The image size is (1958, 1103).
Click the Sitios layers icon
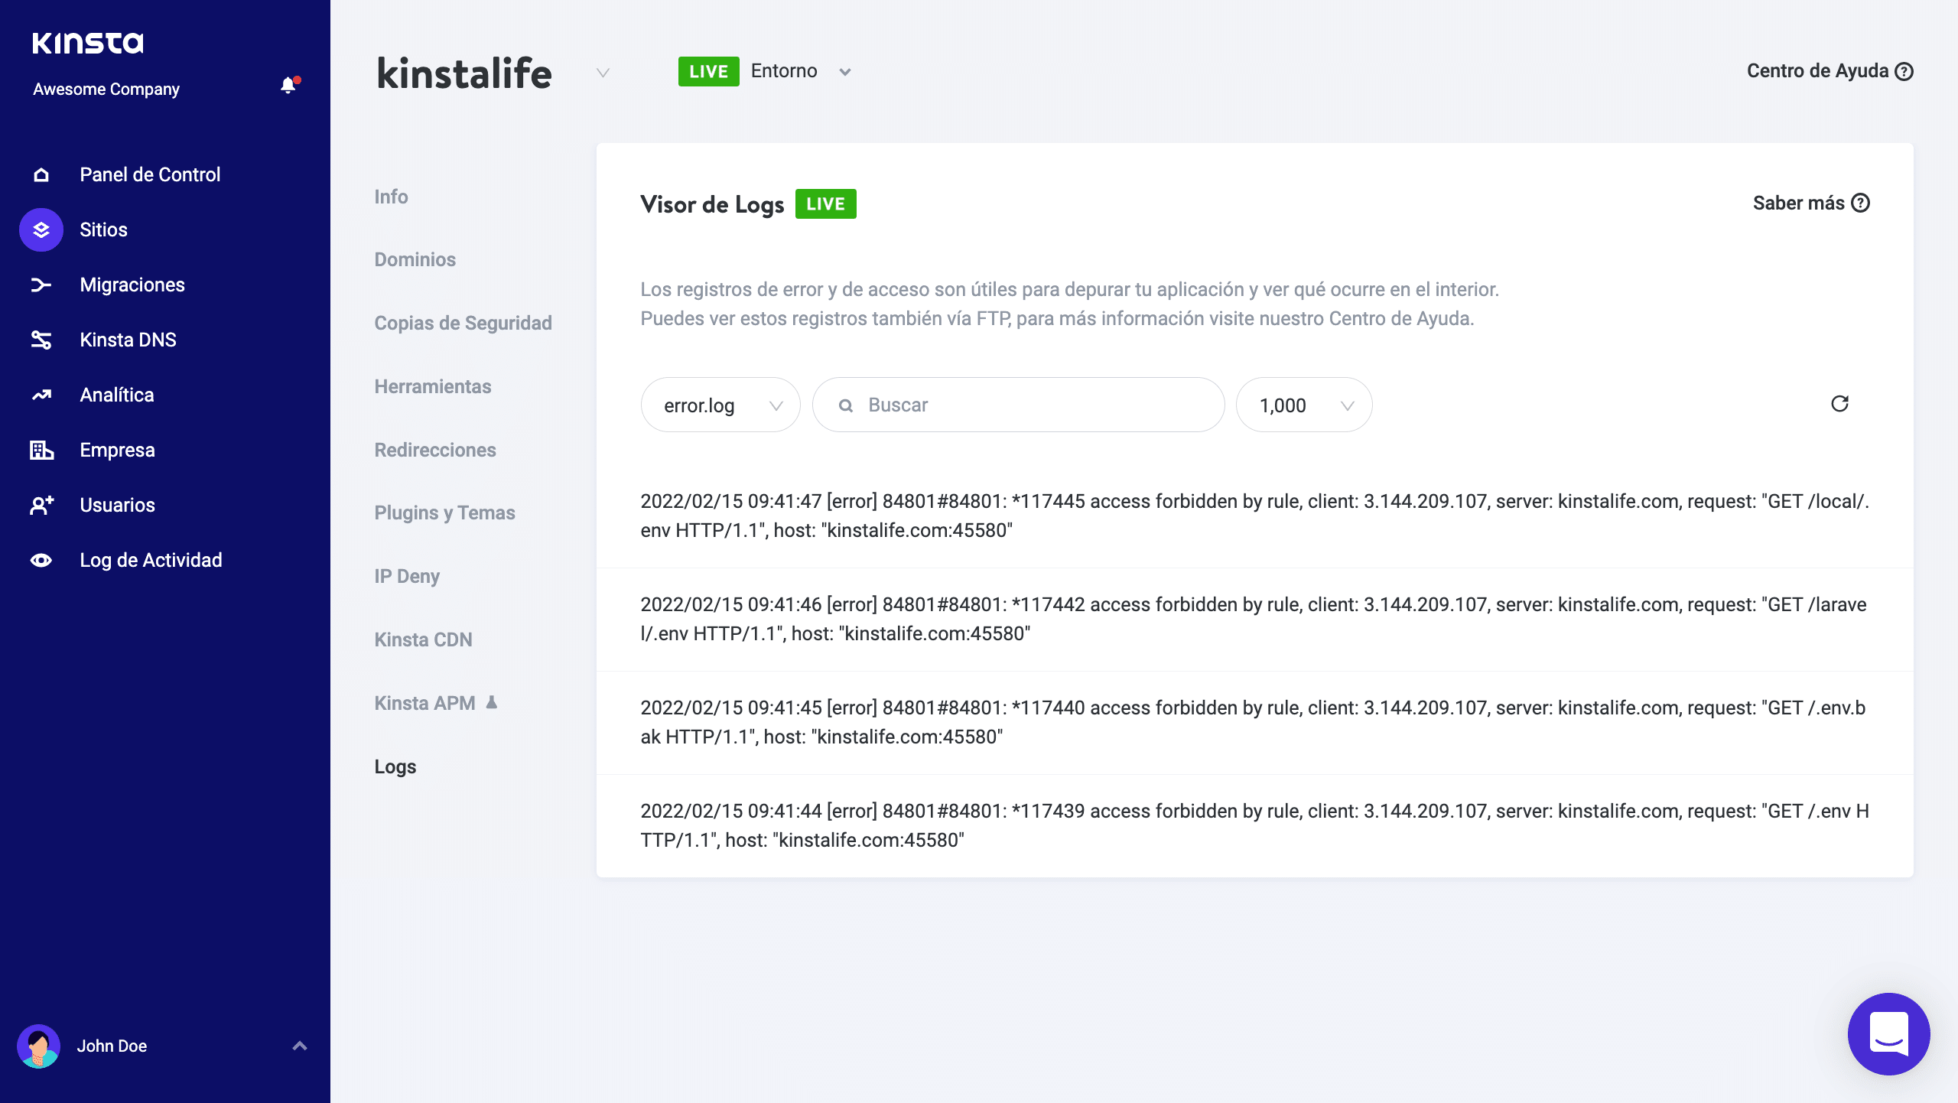coord(41,229)
